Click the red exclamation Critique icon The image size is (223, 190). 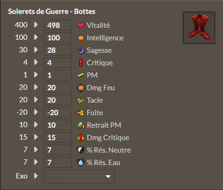(x=81, y=63)
